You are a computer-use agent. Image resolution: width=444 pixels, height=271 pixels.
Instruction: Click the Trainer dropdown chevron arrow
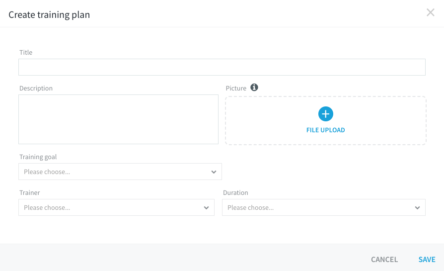tap(207, 208)
